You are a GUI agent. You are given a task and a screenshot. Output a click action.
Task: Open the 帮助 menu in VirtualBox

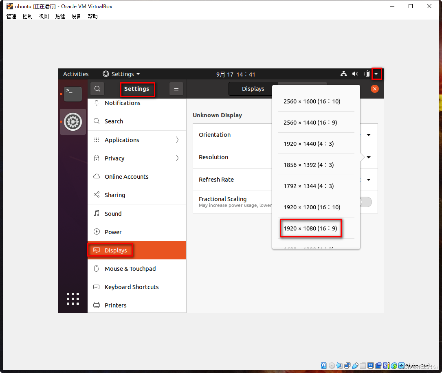[x=92, y=16]
